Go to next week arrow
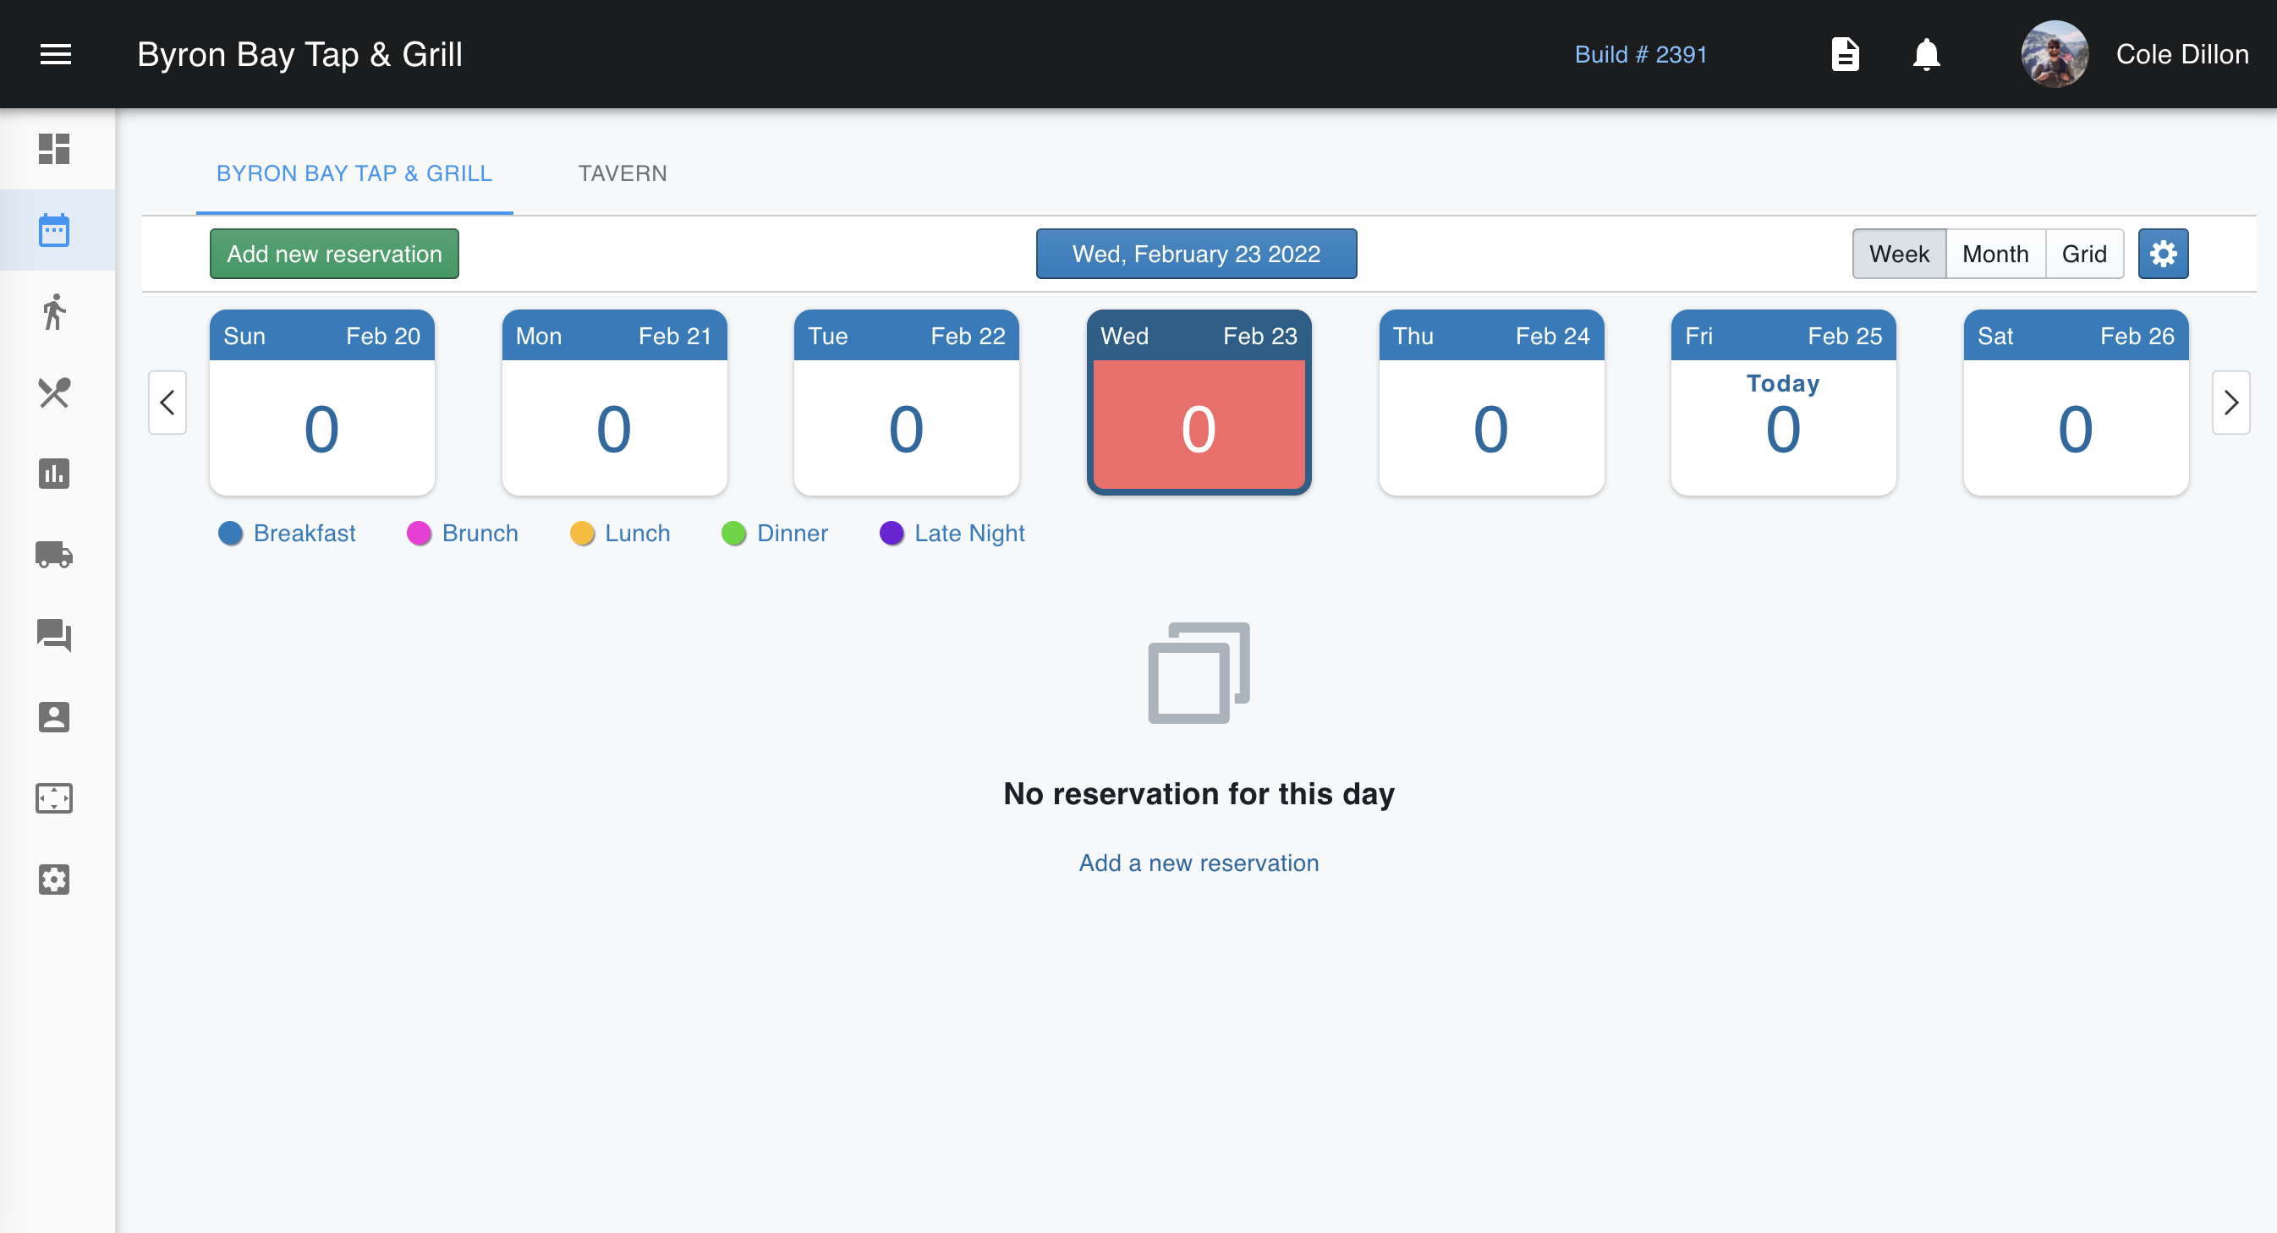Image resolution: width=2277 pixels, height=1233 pixels. point(2230,403)
